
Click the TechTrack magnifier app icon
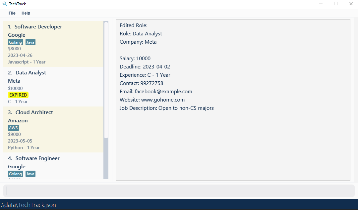coord(5,4)
